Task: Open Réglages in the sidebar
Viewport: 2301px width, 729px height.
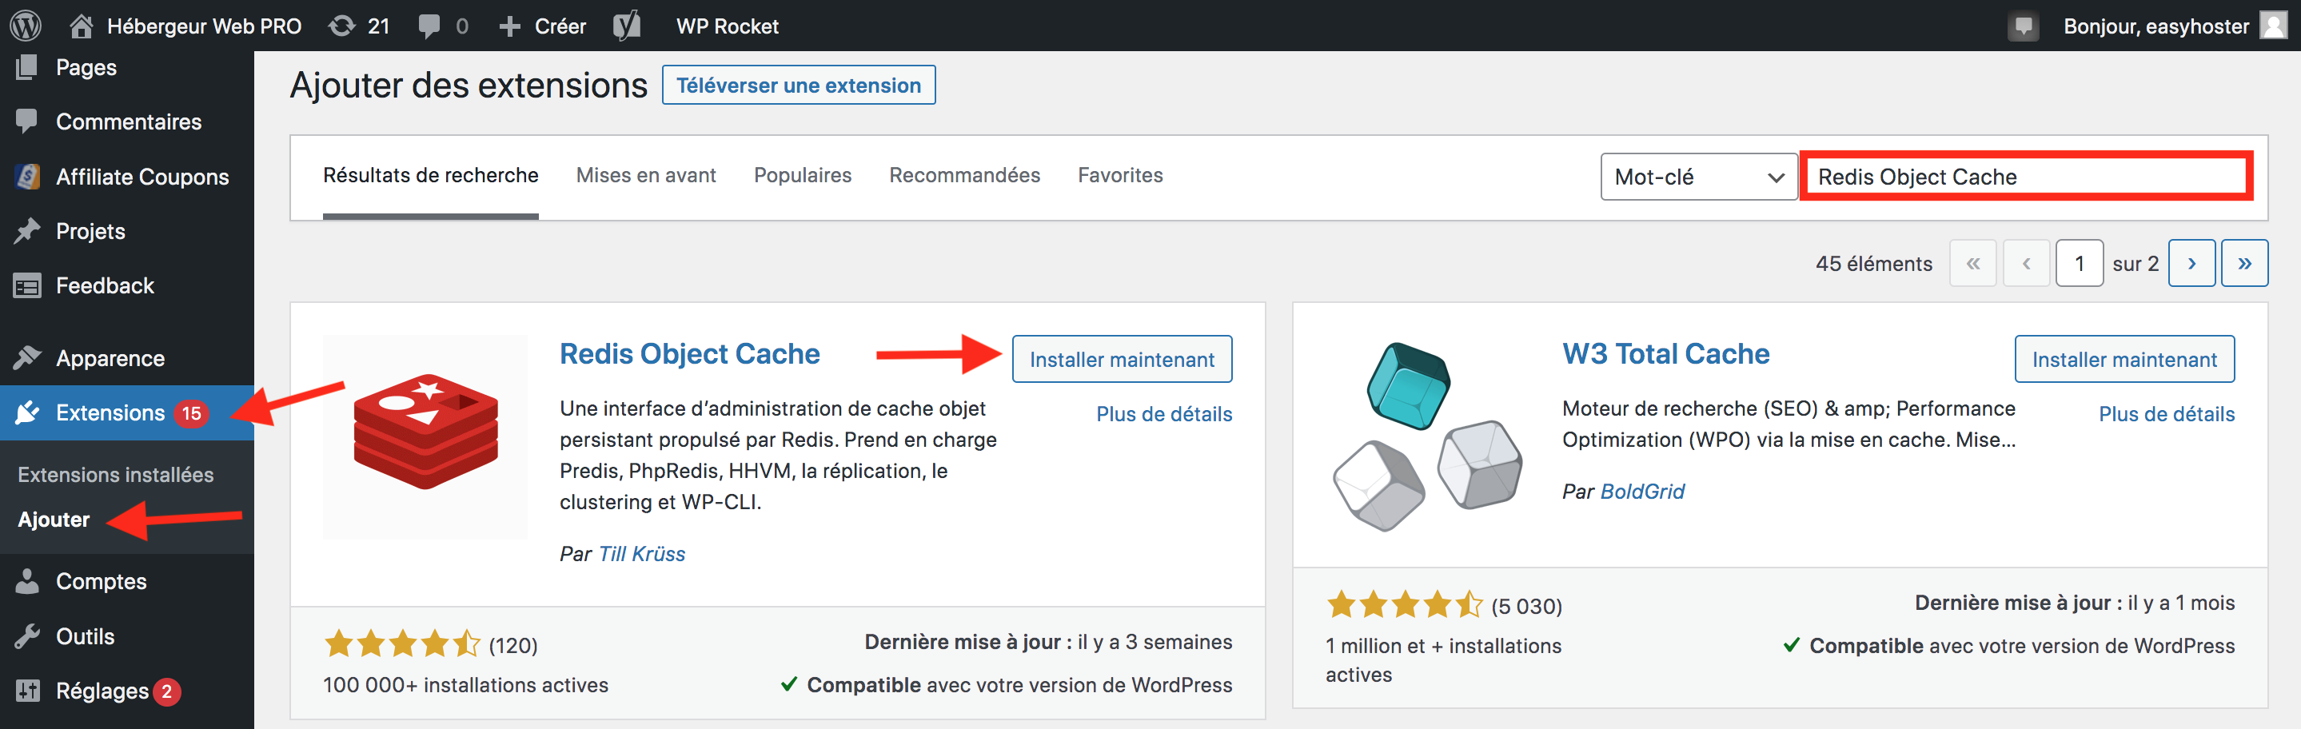Action: (102, 691)
